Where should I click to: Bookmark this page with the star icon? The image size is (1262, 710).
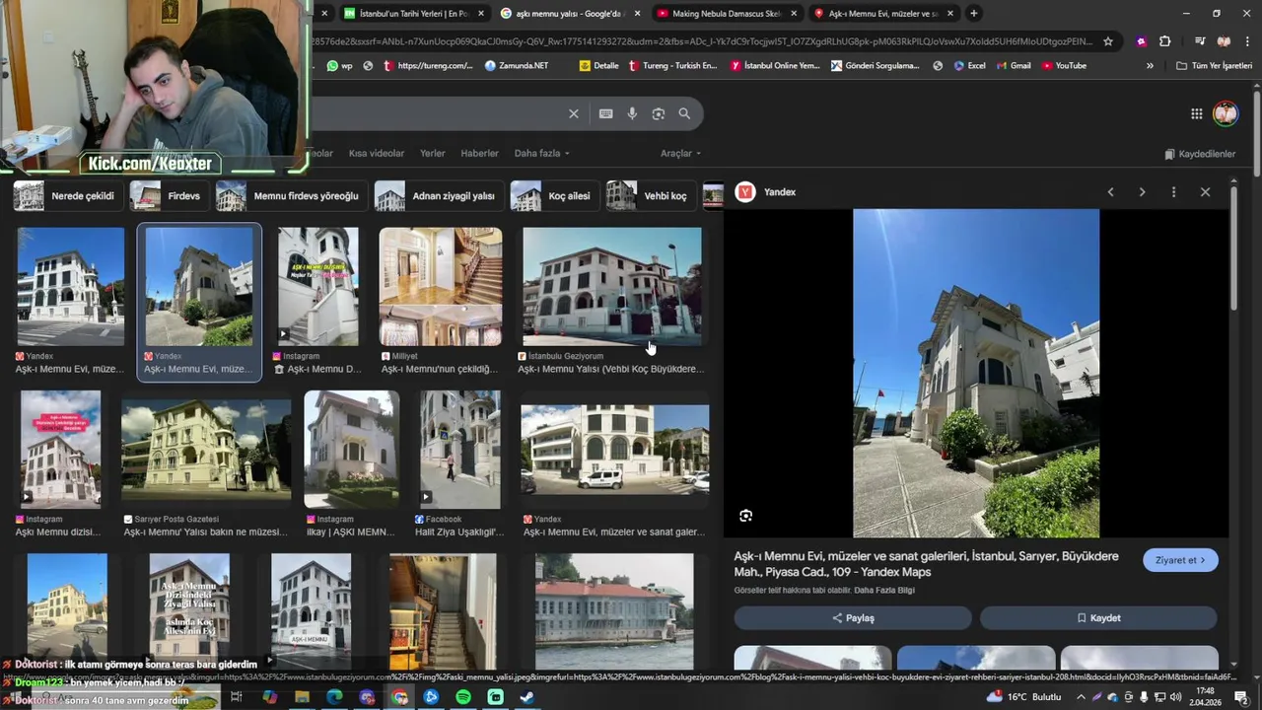tap(1108, 41)
